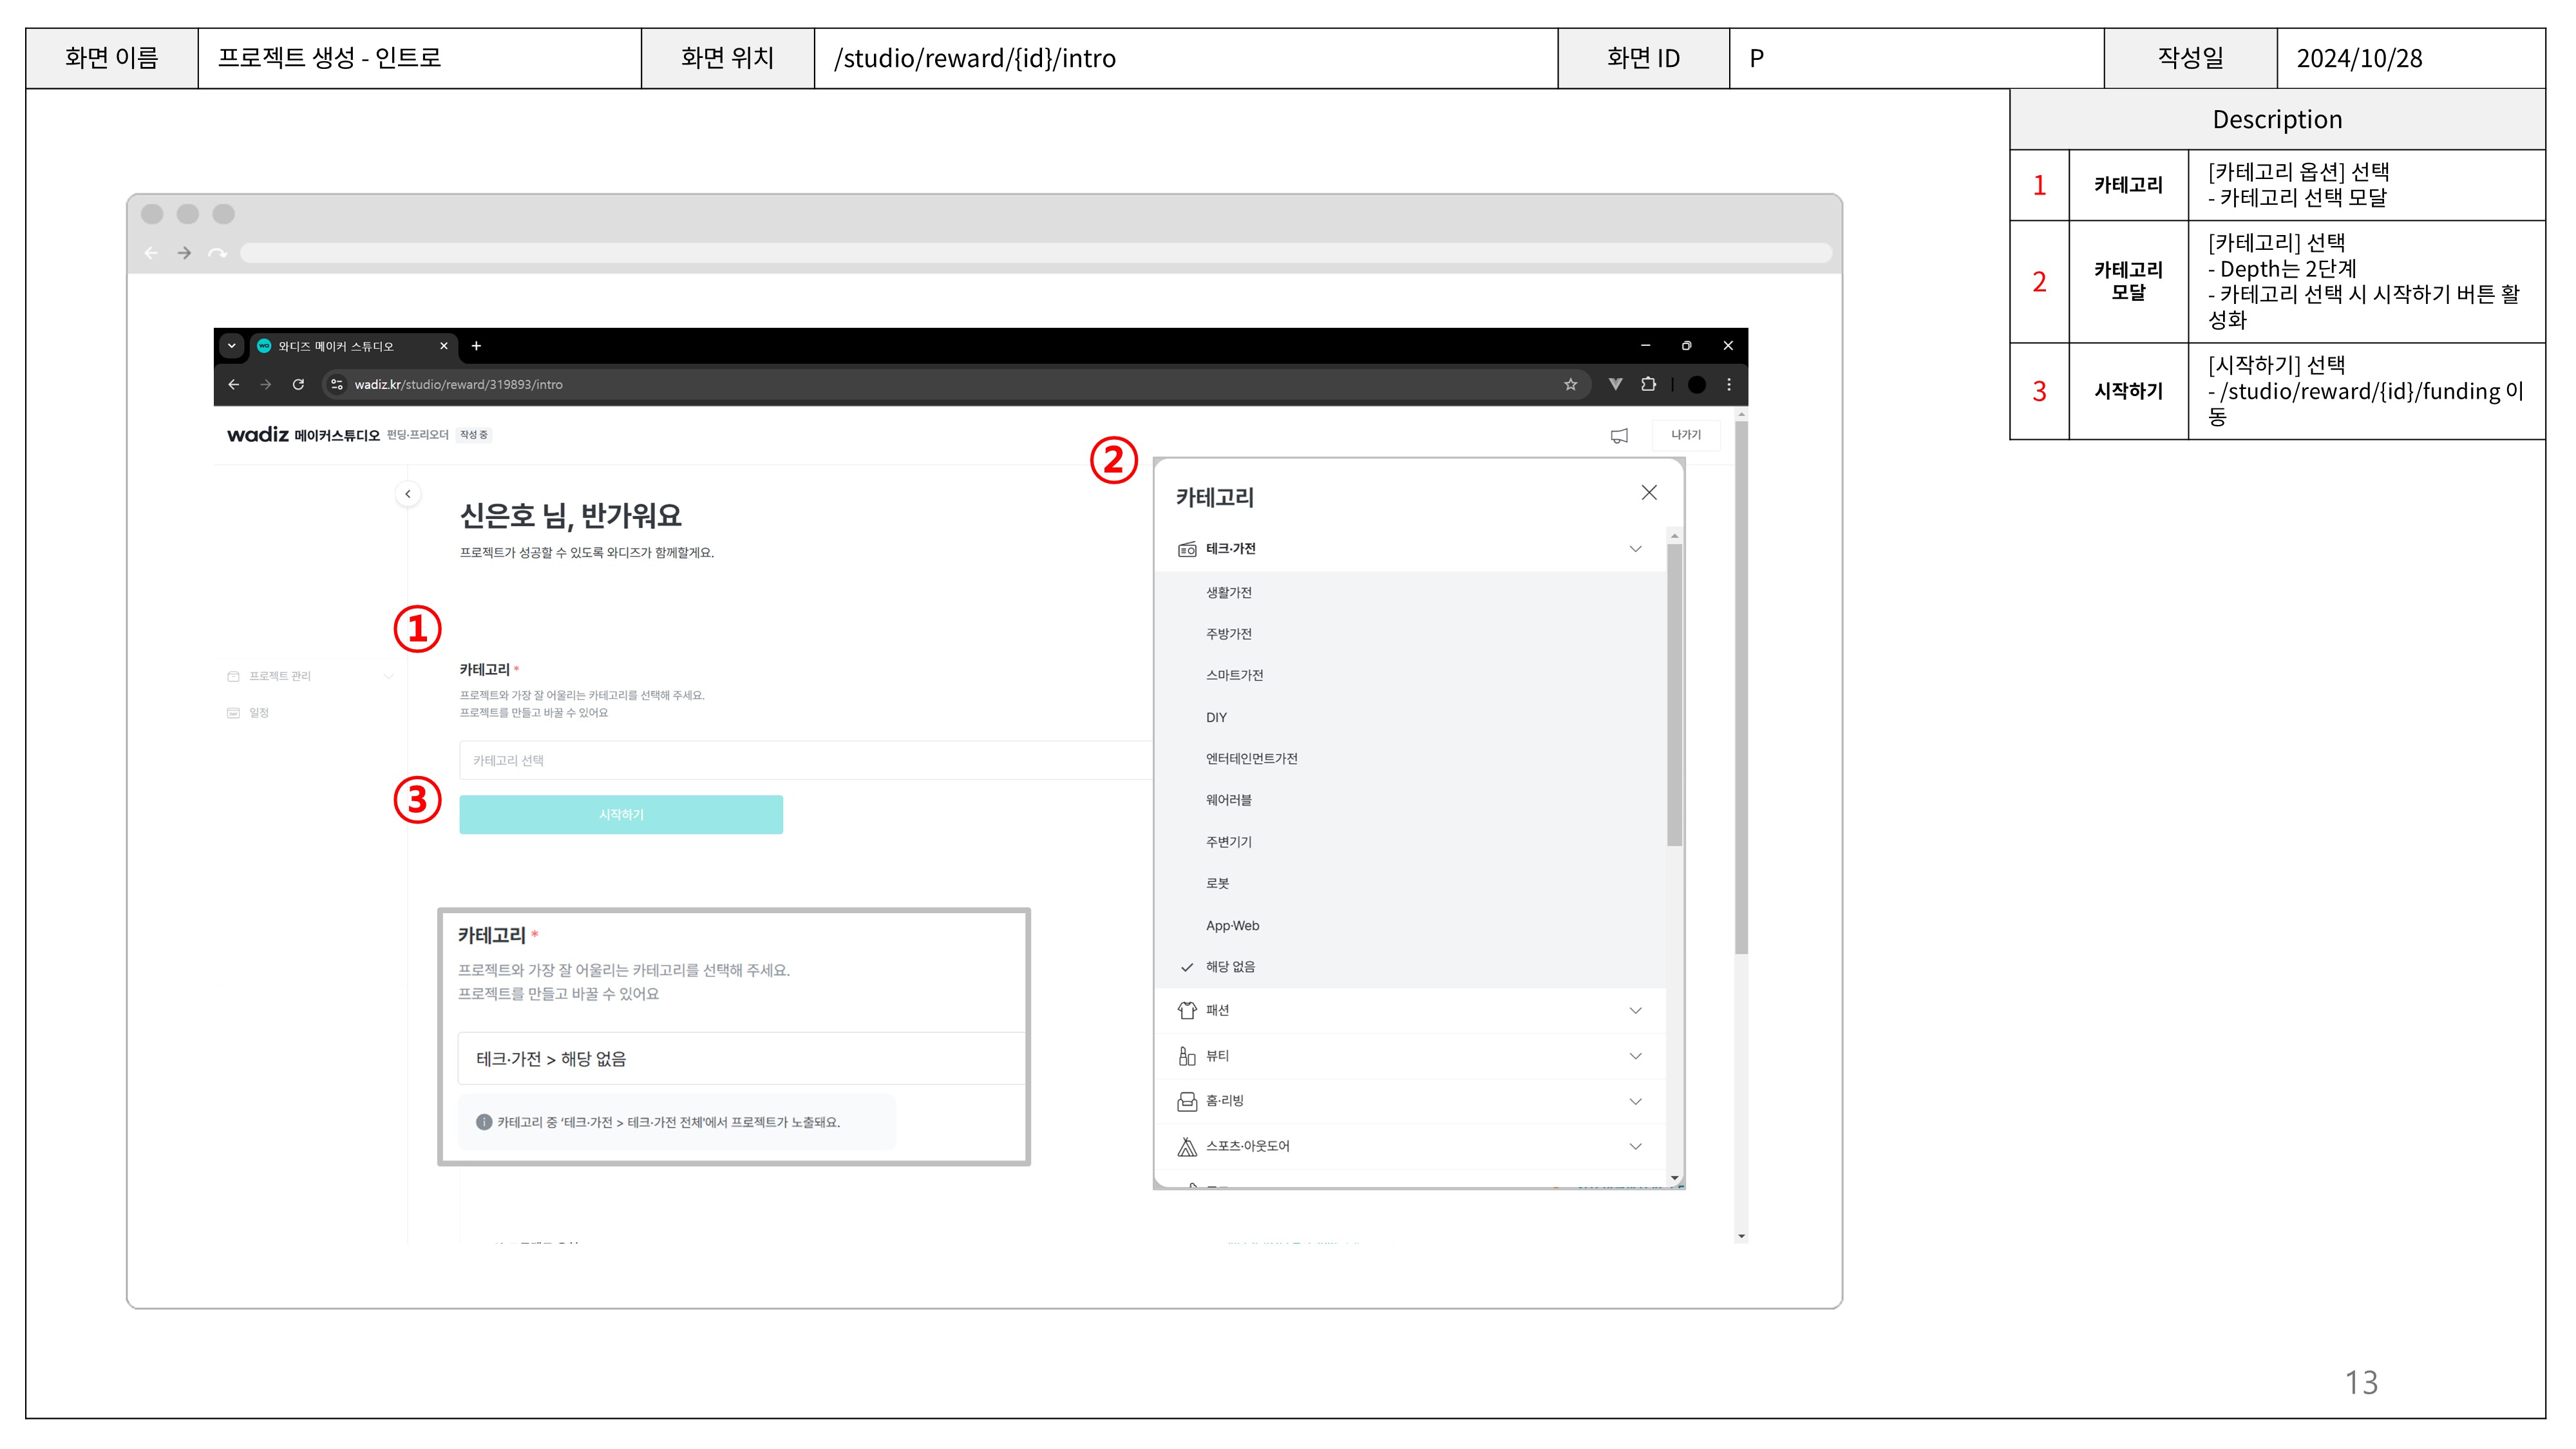This screenshot has height=1449, width=2576.
Task: Open the browser extensions puzzle icon
Action: pos(1648,384)
